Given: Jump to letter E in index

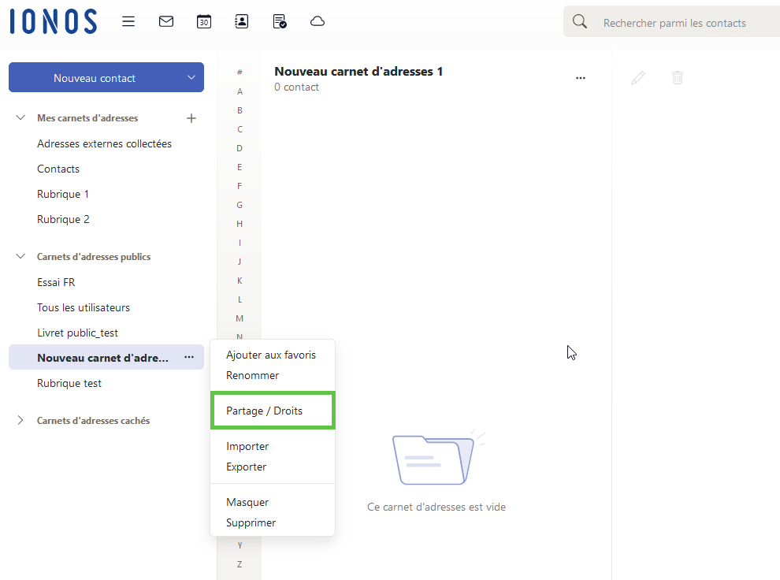Looking at the screenshot, I should coord(240,167).
